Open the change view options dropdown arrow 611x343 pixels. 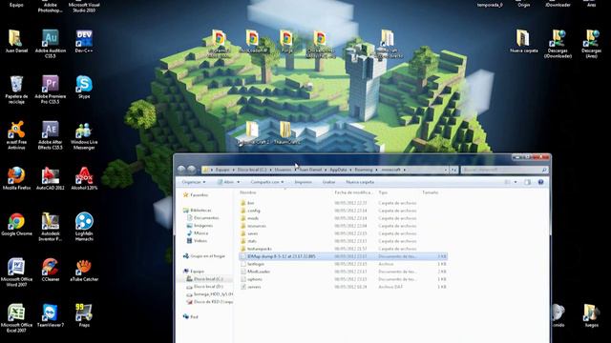click(516, 182)
